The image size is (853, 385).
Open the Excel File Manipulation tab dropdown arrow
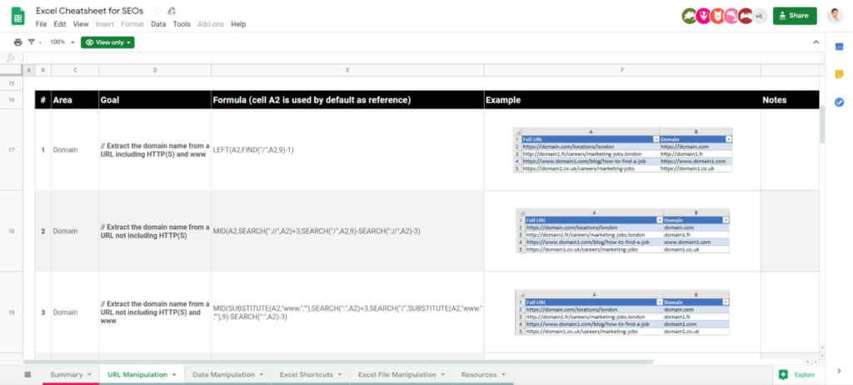point(442,375)
